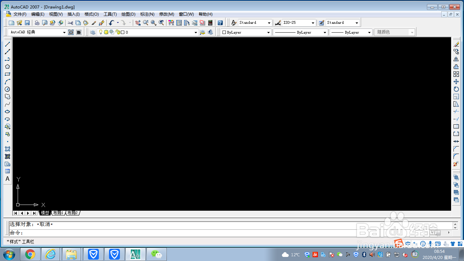Select the Erase tool
Screen dimensions: 464x261
click(x=456, y=44)
